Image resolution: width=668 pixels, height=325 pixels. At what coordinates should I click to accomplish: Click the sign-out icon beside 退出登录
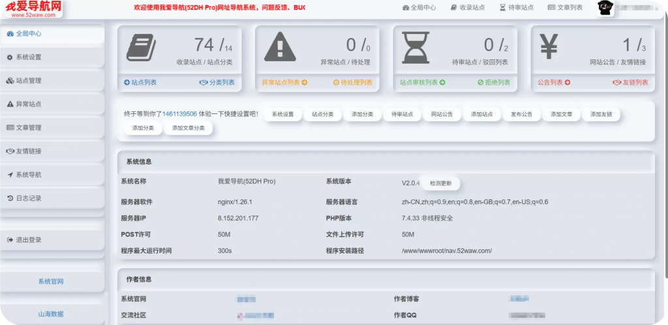[x=10, y=240]
